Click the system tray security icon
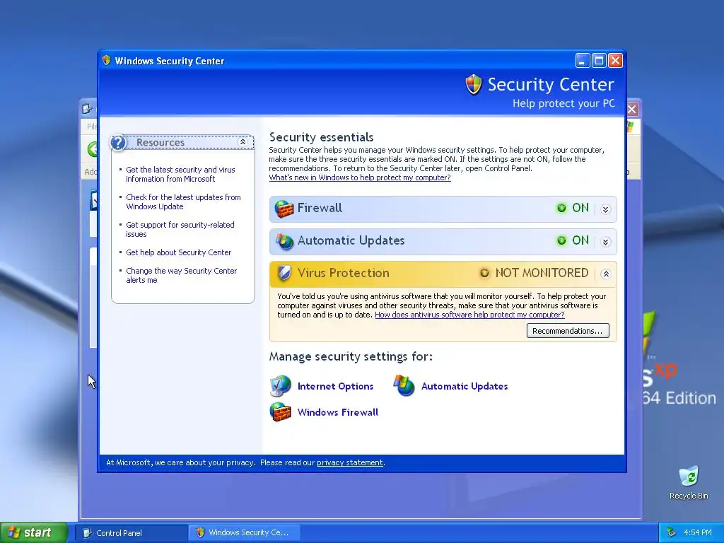 (671, 532)
